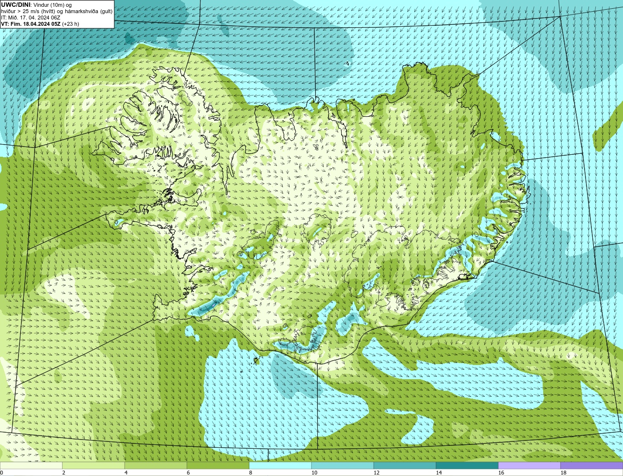Select the light green 2–4 m/s legend swatch
This screenshot has width=623, height=476.
point(93,465)
